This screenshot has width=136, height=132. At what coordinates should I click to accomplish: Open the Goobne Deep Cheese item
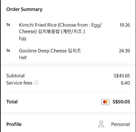pyautogui.click(x=50, y=51)
